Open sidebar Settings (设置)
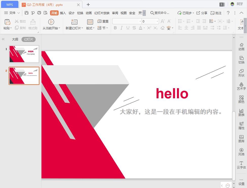247x188 pixels. point(241,182)
